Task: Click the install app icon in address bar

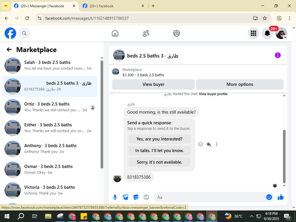Action: 256,18
